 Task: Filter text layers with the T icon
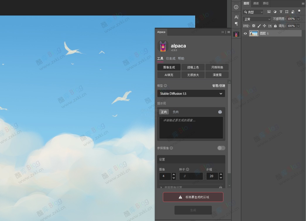tap(281, 12)
